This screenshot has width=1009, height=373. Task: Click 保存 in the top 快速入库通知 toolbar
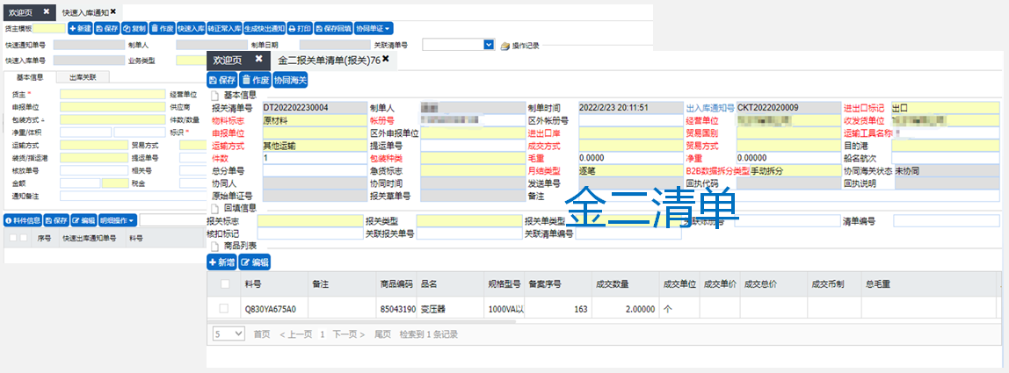click(x=107, y=28)
